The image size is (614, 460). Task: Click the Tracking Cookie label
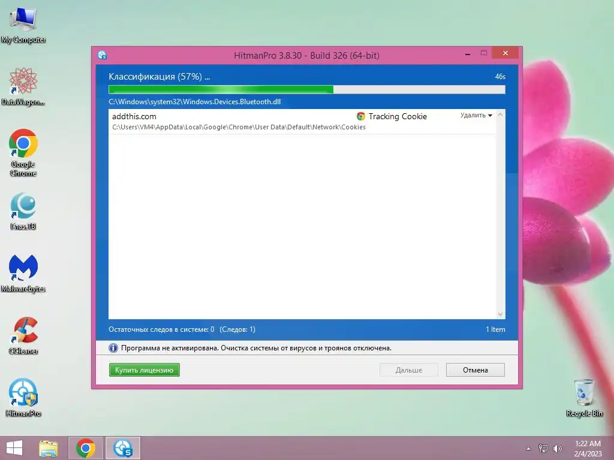click(x=398, y=116)
